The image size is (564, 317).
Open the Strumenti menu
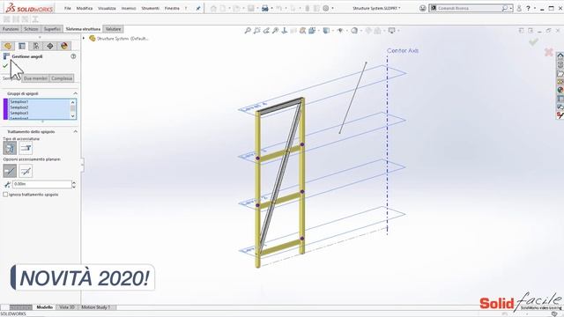(151, 8)
